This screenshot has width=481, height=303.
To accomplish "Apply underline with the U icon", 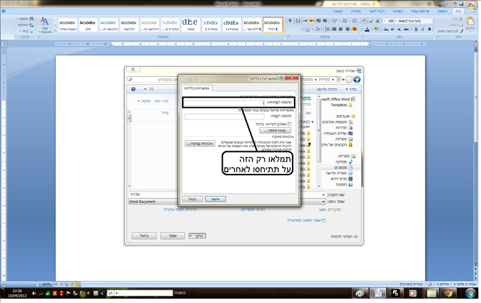I will point(416,29).
